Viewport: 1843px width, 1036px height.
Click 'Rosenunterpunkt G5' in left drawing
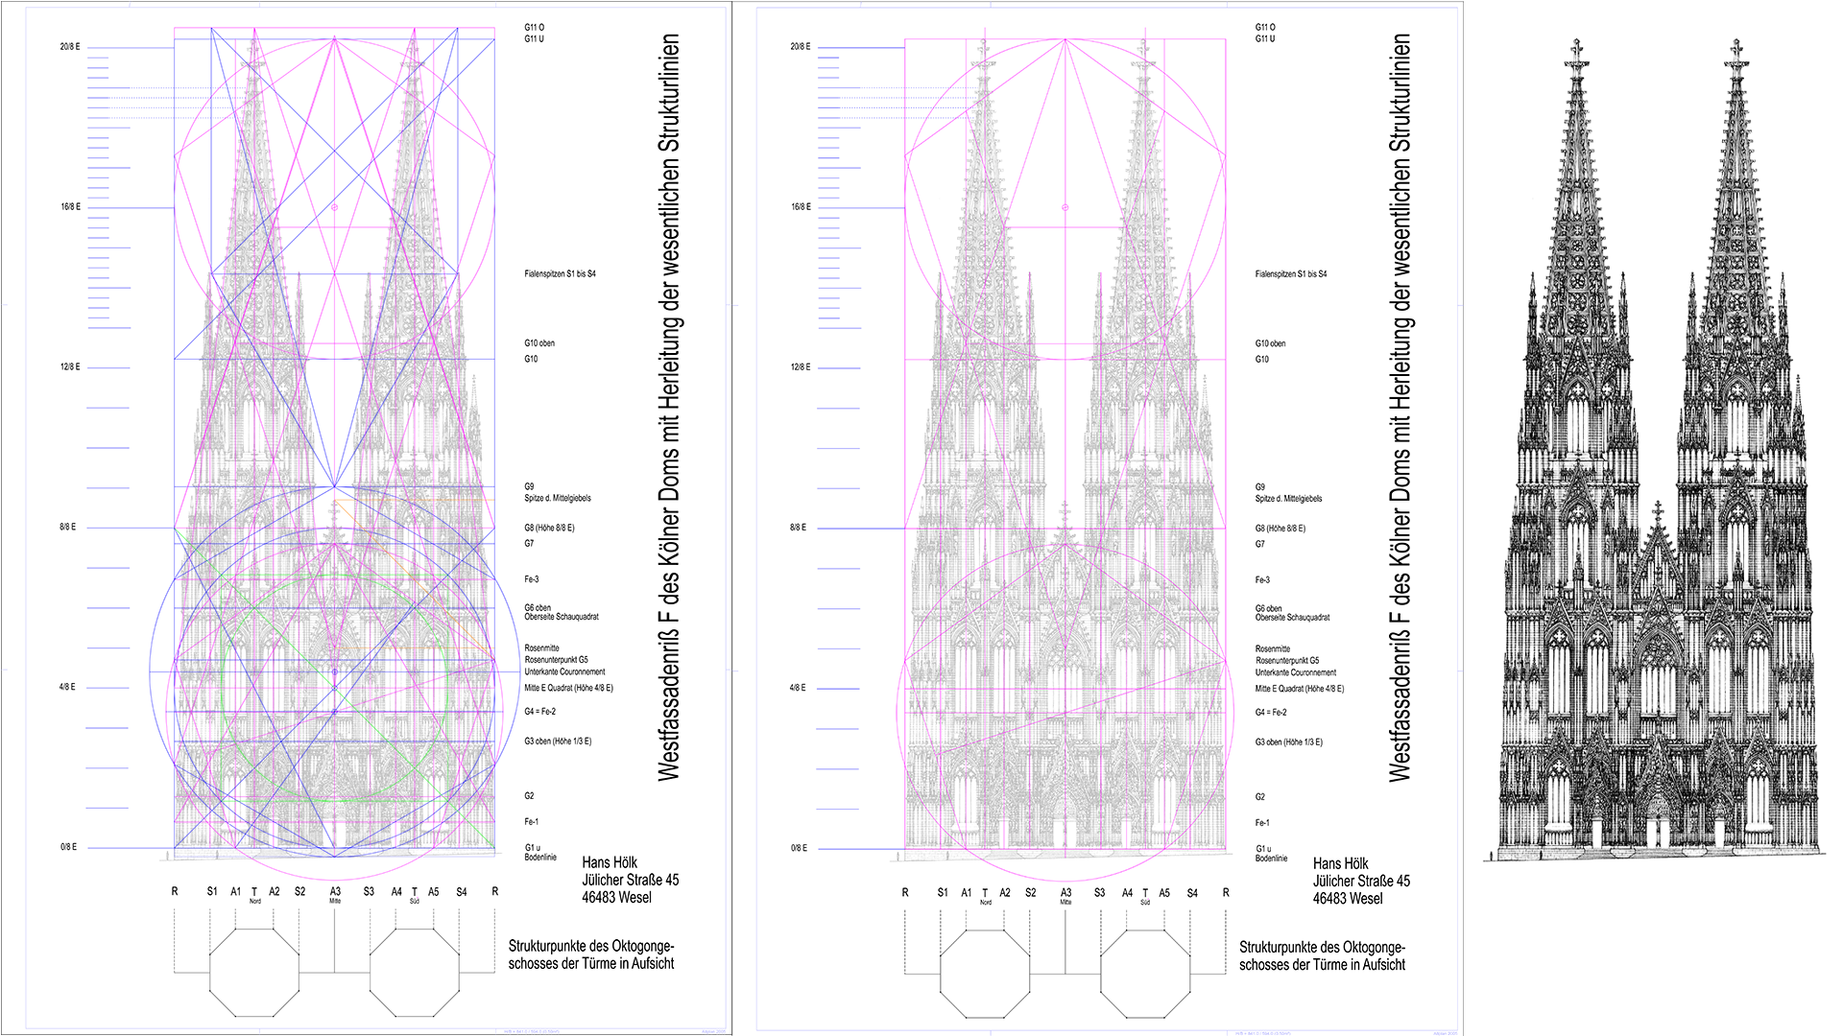coord(556,660)
